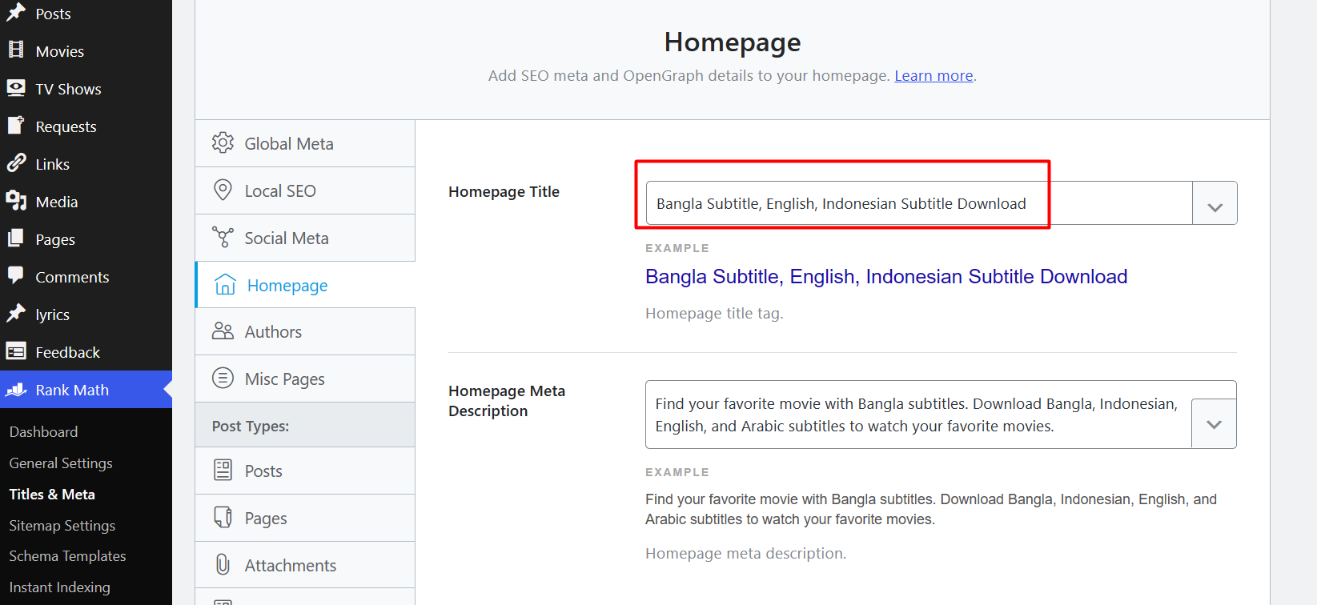The width and height of the screenshot is (1317, 605).
Task: Click the 'Homepage Meta Description' field label
Action: tap(507, 400)
